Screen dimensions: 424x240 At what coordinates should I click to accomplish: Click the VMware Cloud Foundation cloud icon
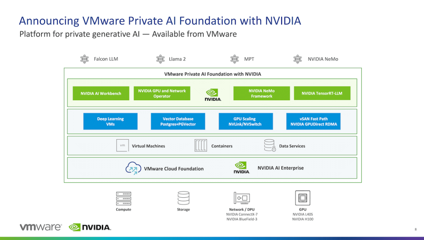pyautogui.click(x=133, y=168)
